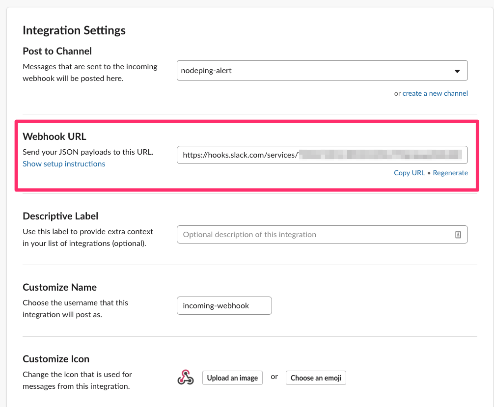Click the Integration Settings heading
The width and height of the screenshot is (494, 407).
click(x=74, y=30)
